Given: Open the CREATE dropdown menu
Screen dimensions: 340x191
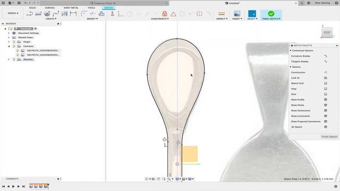Looking at the screenshot, I should (51, 19).
